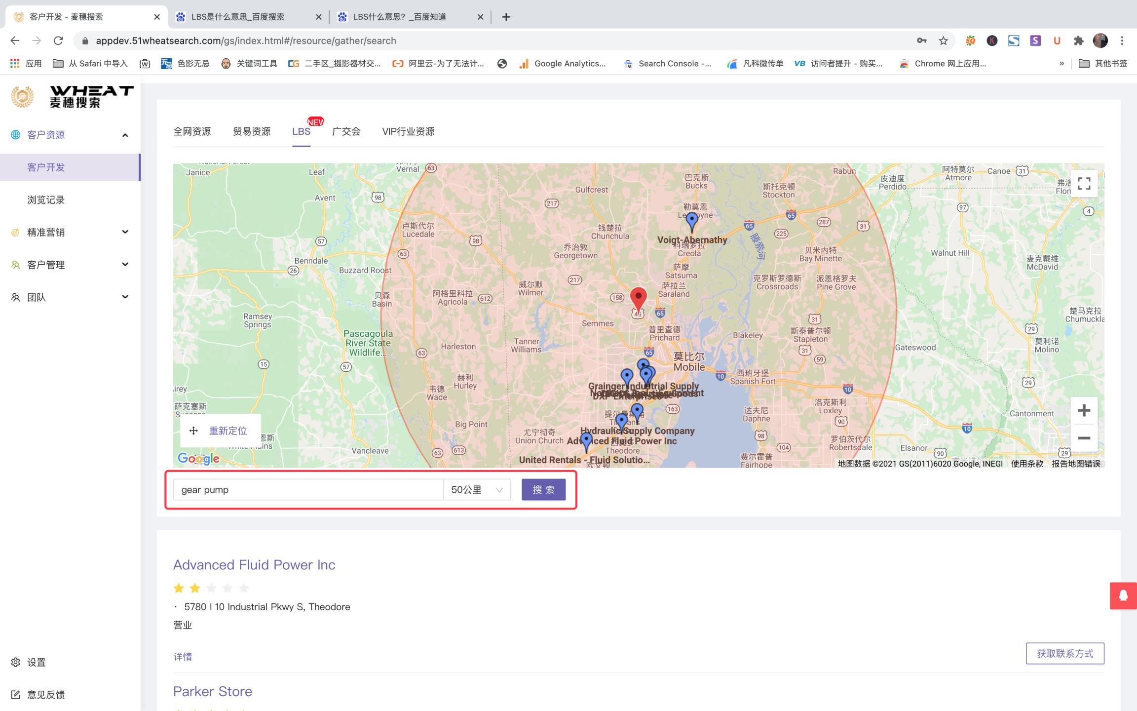The width and height of the screenshot is (1137, 711).
Task: Switch to the LBS tab
Action: coord(301,131)
